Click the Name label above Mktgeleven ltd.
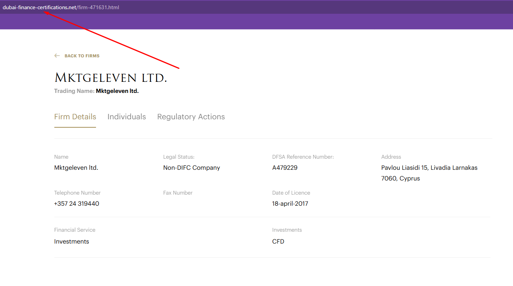Screen dimensions: 513x286 click(x=61, y=157)
